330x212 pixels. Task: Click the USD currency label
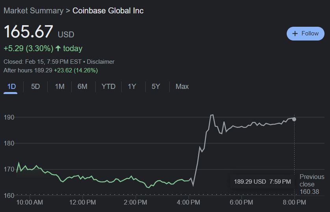coord(66,35)
